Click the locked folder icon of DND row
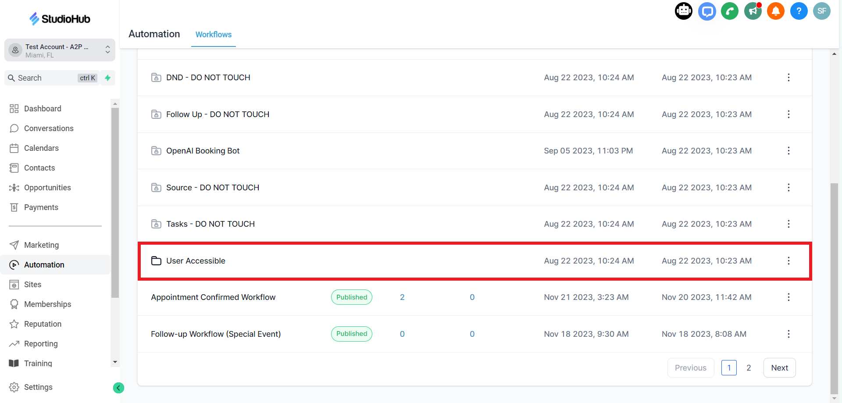Image resolution: width=842 pixels, height=403 pixels. (x=156, y=78)
